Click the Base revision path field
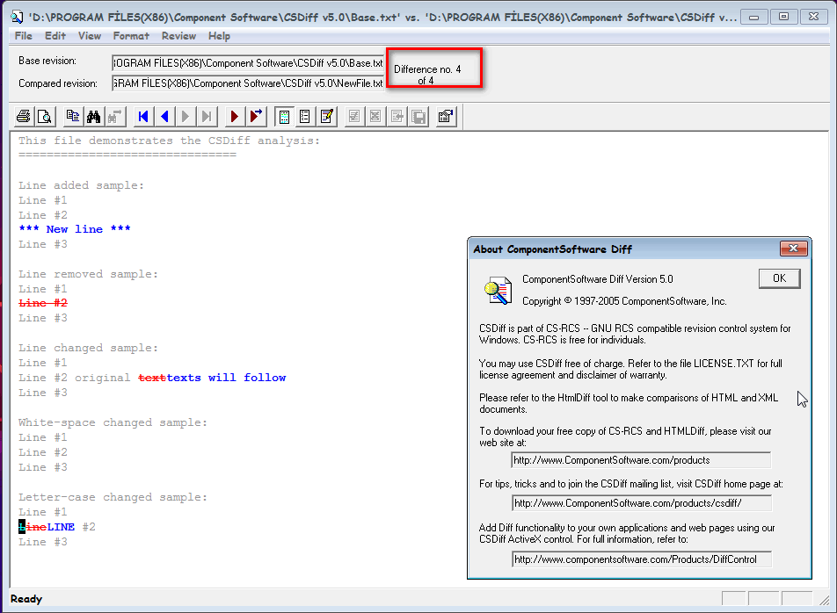 [x=248, y=63]
